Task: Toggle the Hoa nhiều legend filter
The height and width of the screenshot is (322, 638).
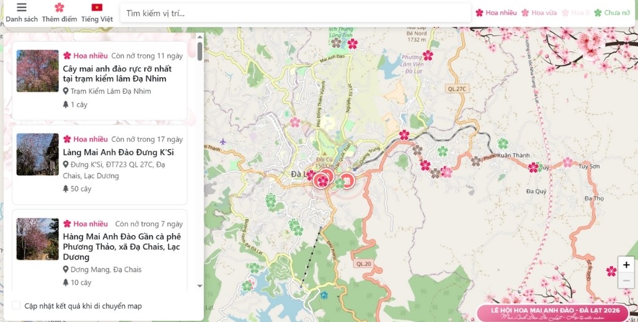Action: coord(497,12)
